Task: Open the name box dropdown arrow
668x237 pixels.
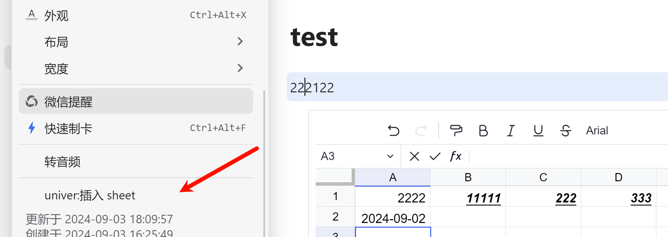Action: pyautogui.click(x=390, y=156)
